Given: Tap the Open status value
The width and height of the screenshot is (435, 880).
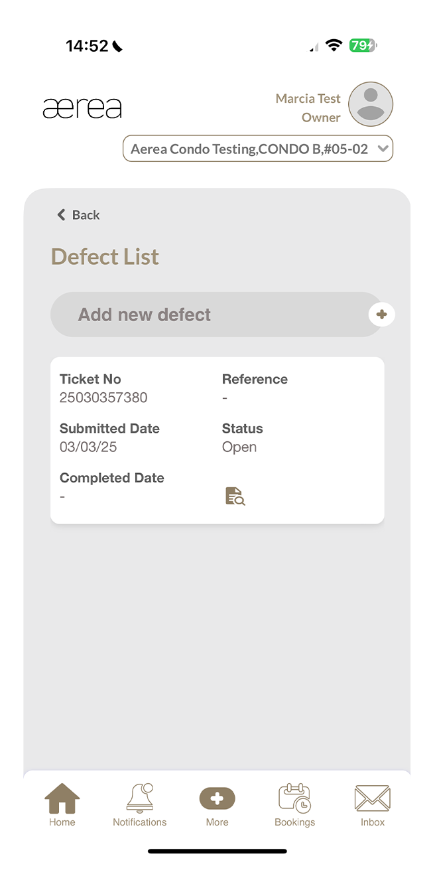Looking at the screenshot, I should pyautogui.click(x=239, y=447).
